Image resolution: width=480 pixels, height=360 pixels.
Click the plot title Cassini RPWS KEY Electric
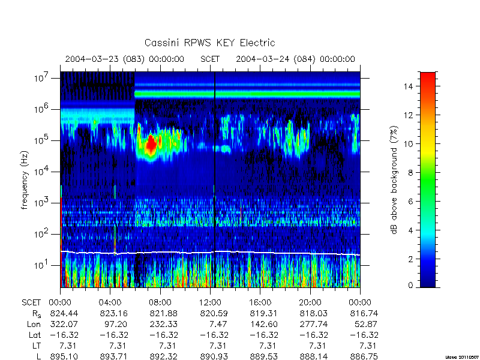pos(209,43)
